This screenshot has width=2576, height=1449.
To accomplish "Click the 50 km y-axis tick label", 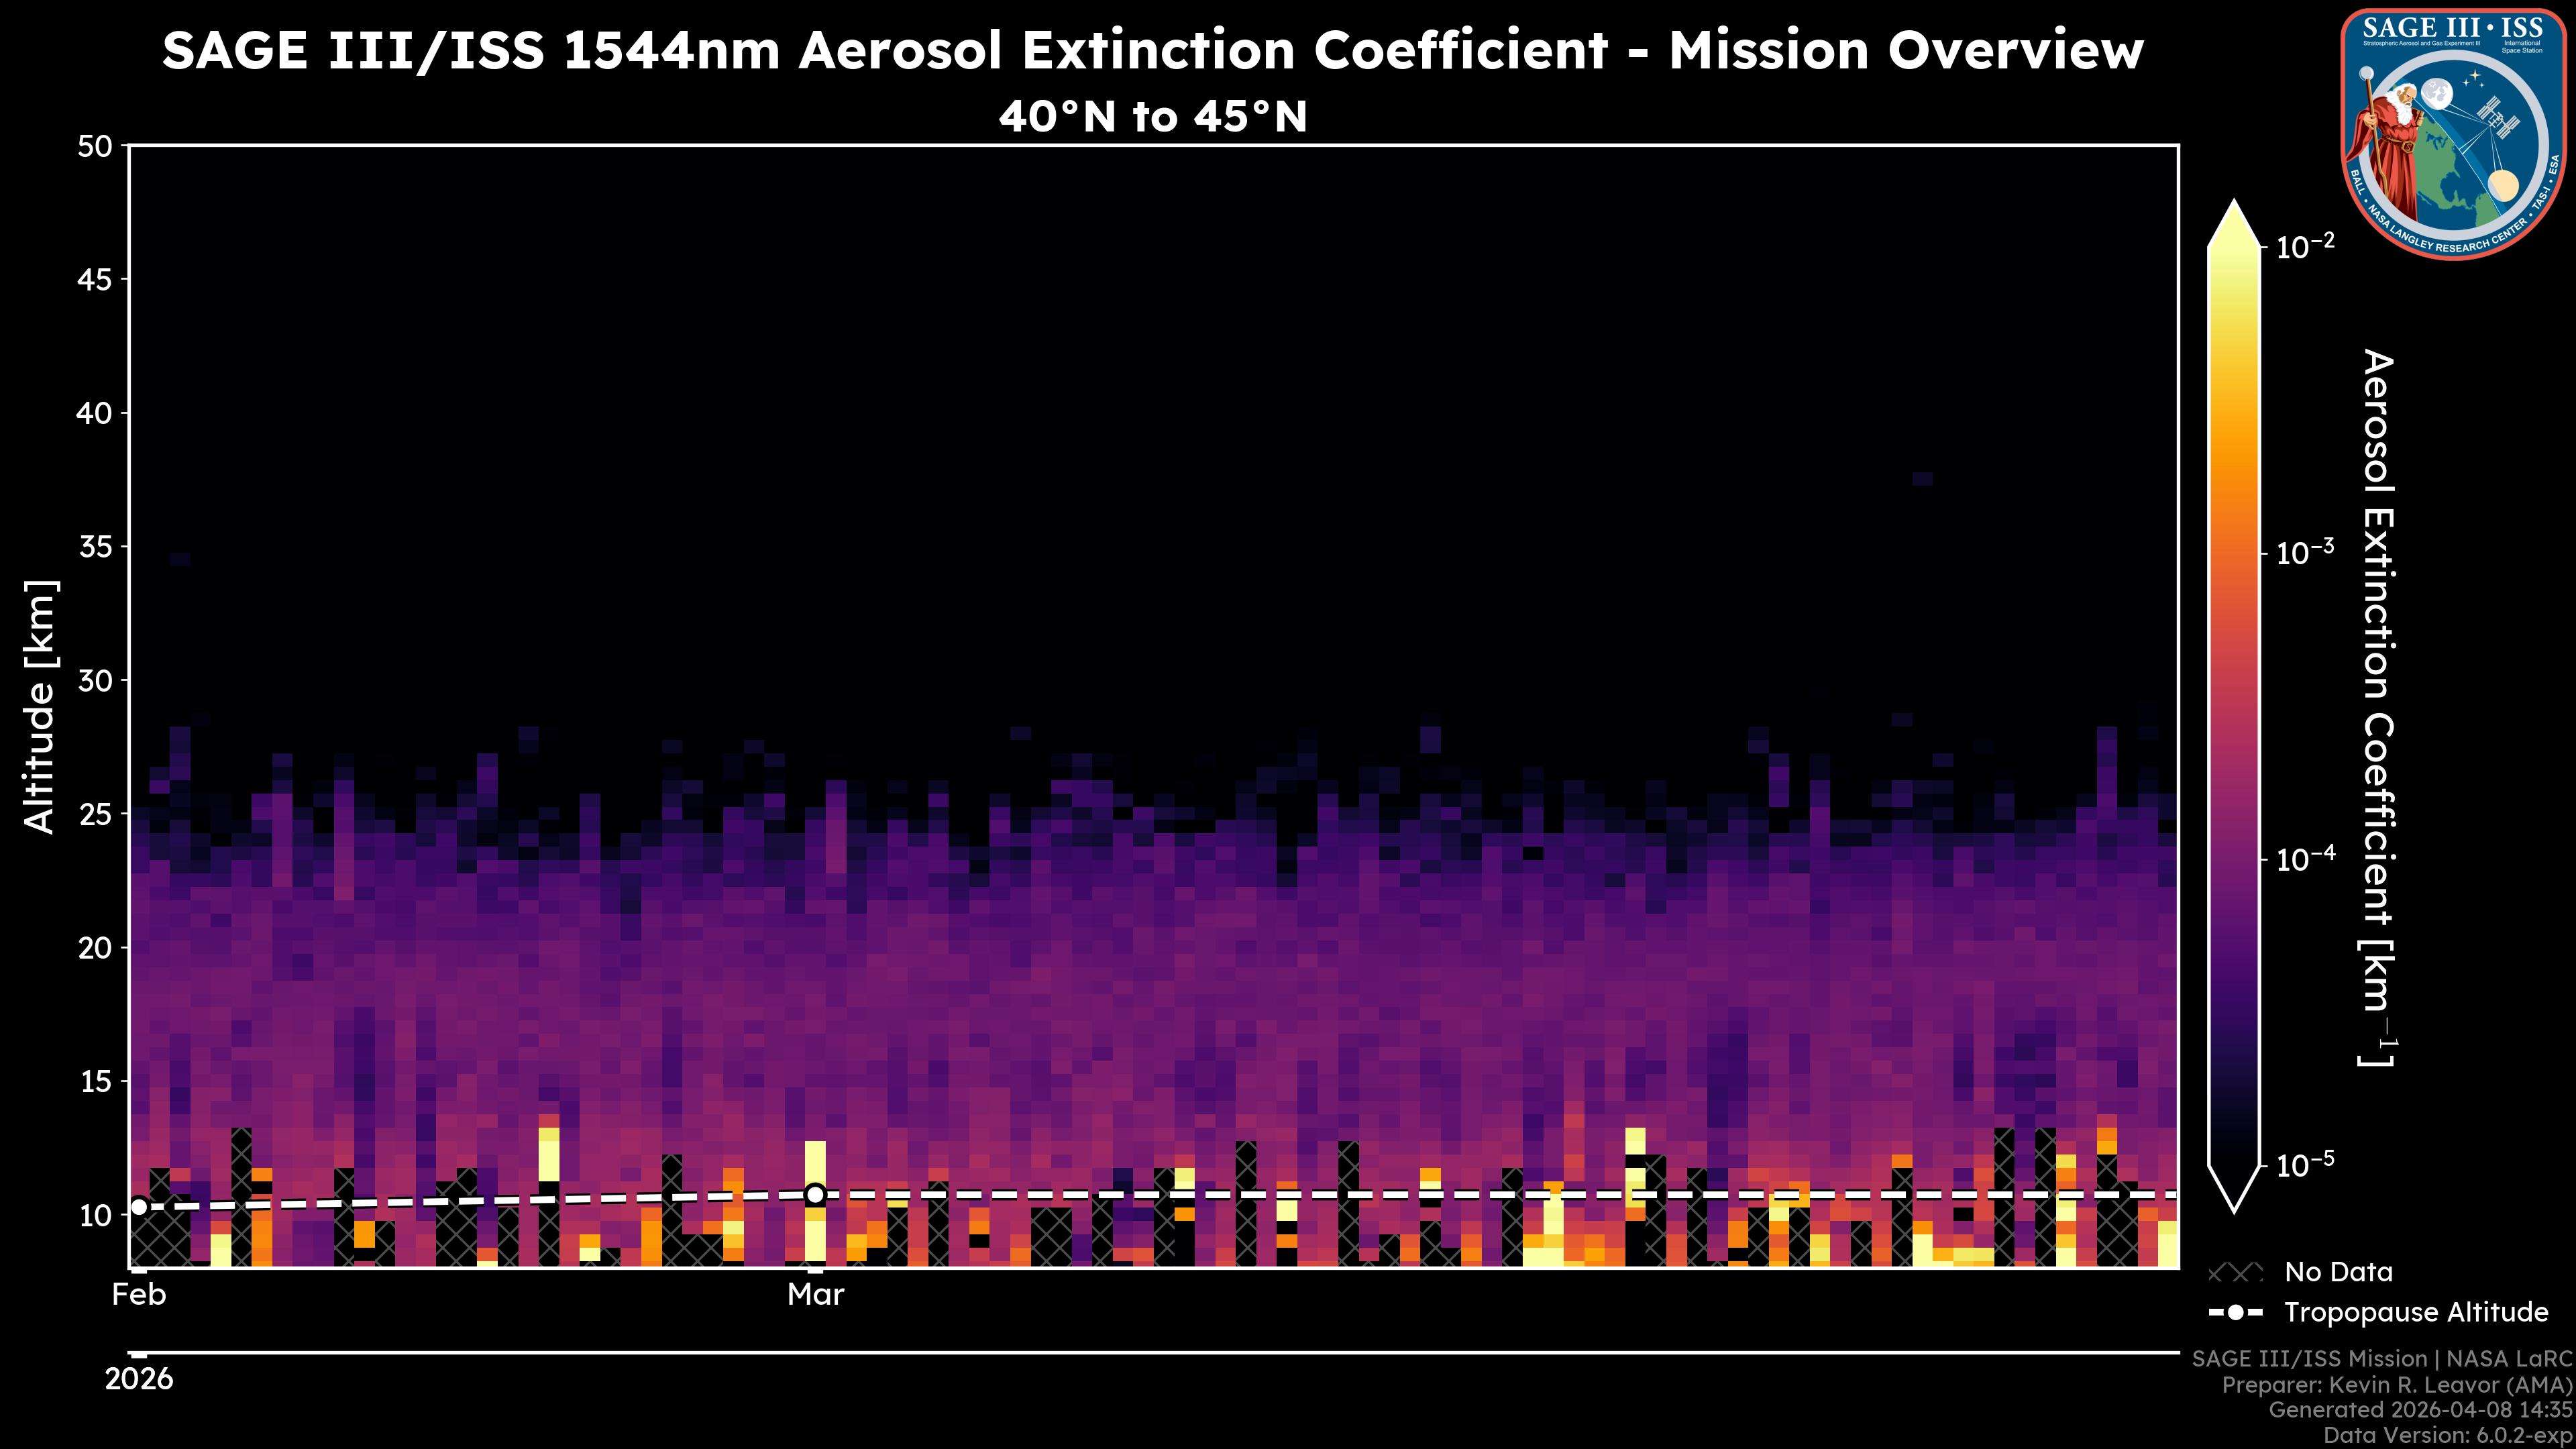I will click(95, 147).
